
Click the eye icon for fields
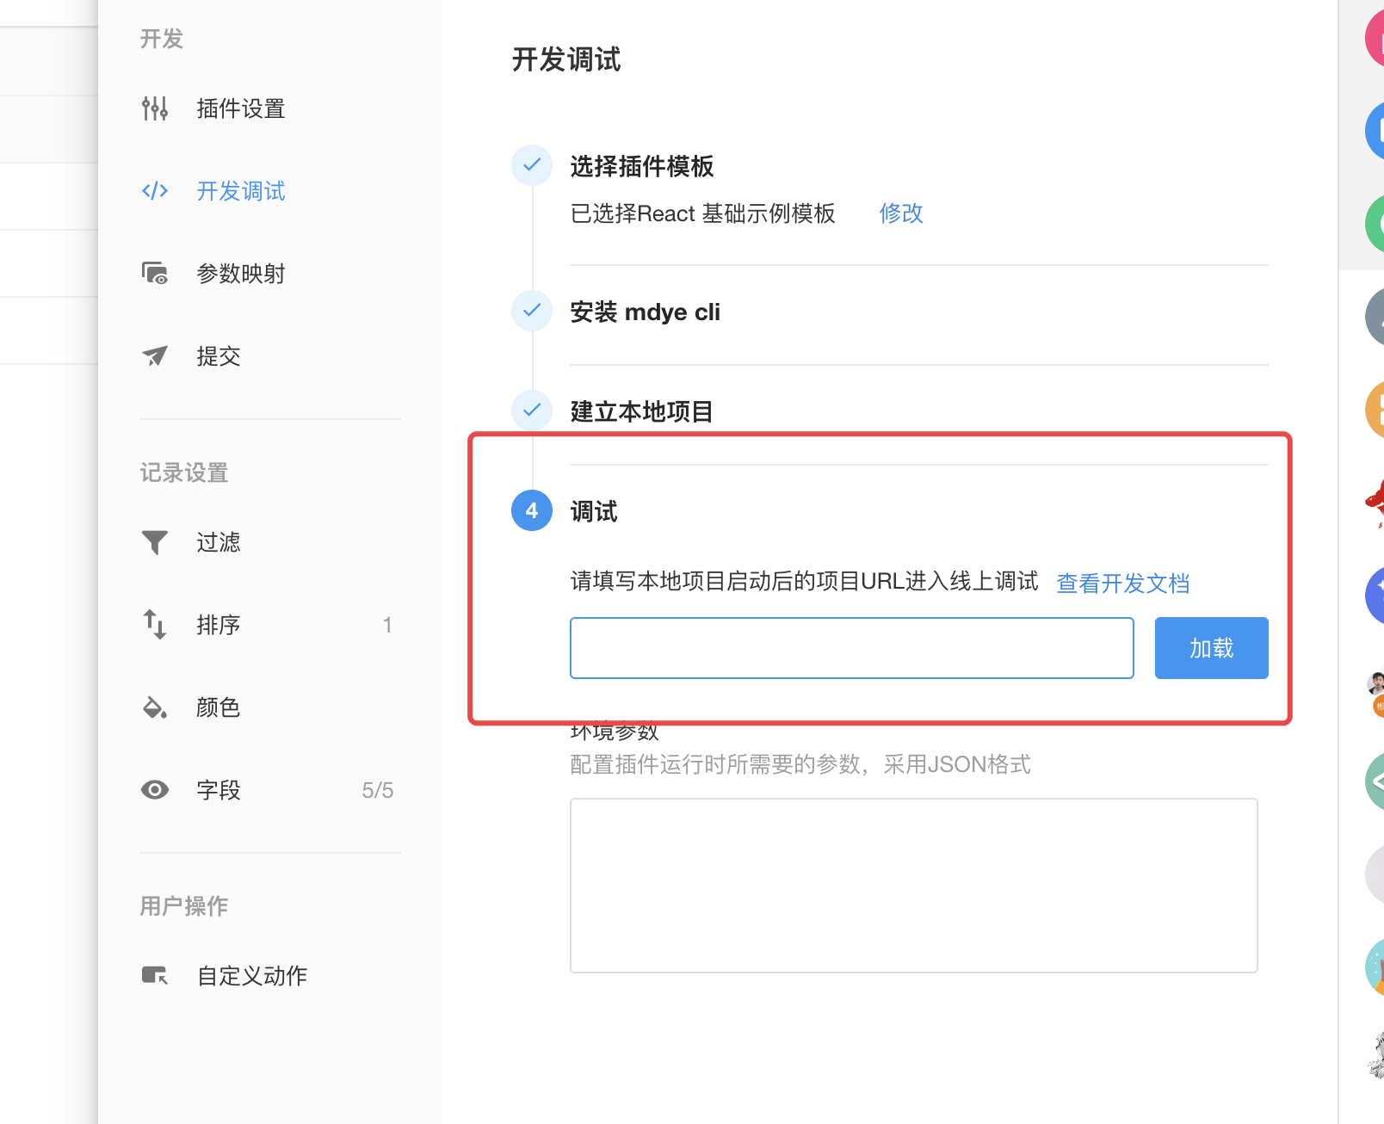[155, 790]
